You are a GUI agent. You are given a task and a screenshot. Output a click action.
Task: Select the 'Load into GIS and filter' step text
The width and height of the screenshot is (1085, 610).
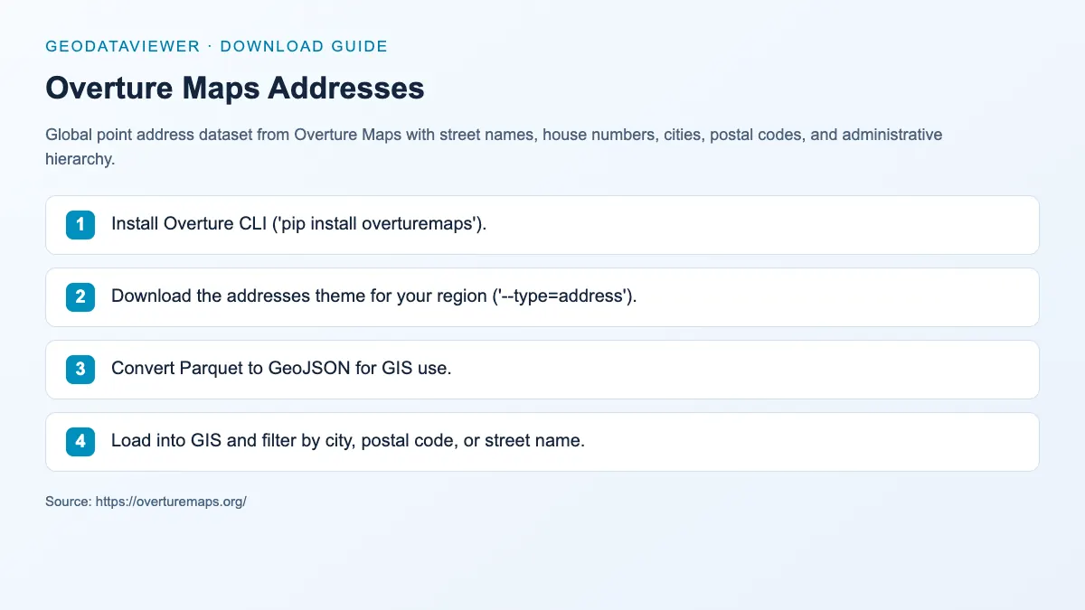[x=348, y=441]
